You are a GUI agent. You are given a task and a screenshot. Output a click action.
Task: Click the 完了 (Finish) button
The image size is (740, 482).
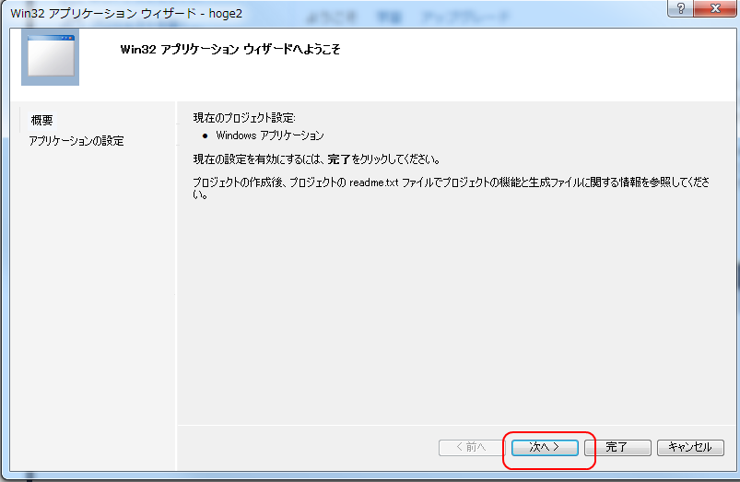[x=617, y=448]
